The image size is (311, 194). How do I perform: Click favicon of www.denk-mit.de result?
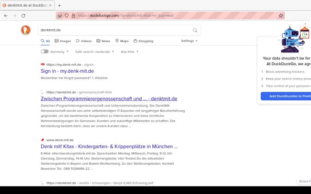tap(43, 140)
